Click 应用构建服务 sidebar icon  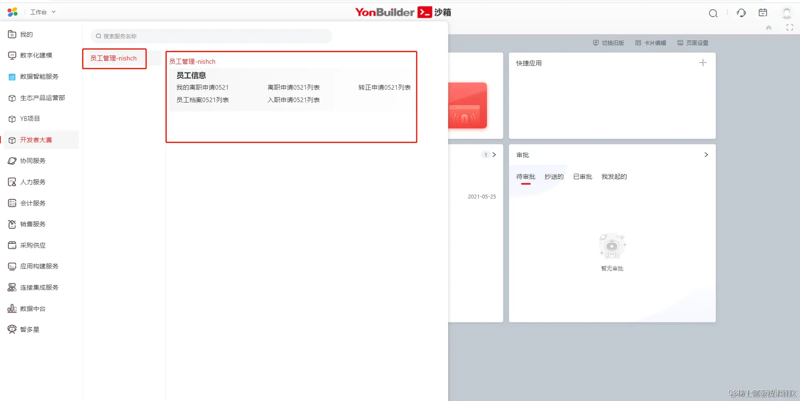point(12,266)
